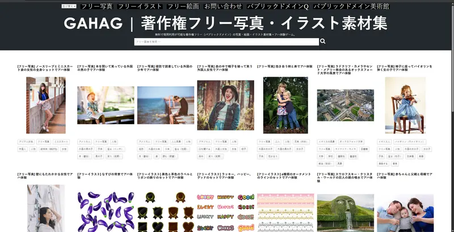Open the Oxford aerial view thumbnail
The height and width of the screenshot is (232, 454).
[x=346, y=105]
